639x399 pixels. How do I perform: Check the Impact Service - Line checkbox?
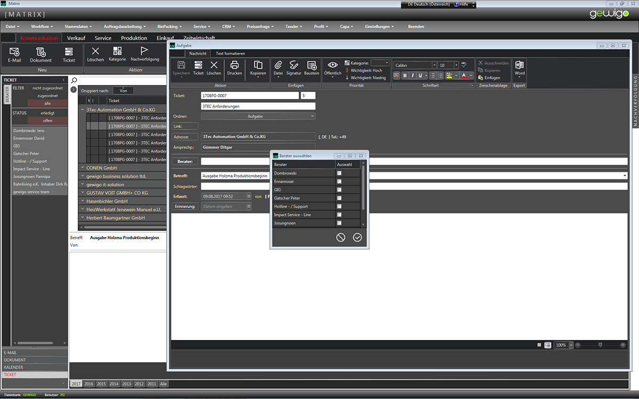click(339, 214)
